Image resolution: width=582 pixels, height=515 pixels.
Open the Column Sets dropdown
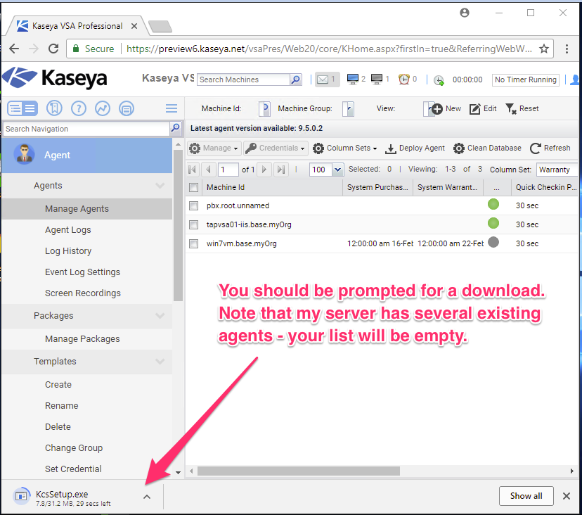(x=345, y=148)
